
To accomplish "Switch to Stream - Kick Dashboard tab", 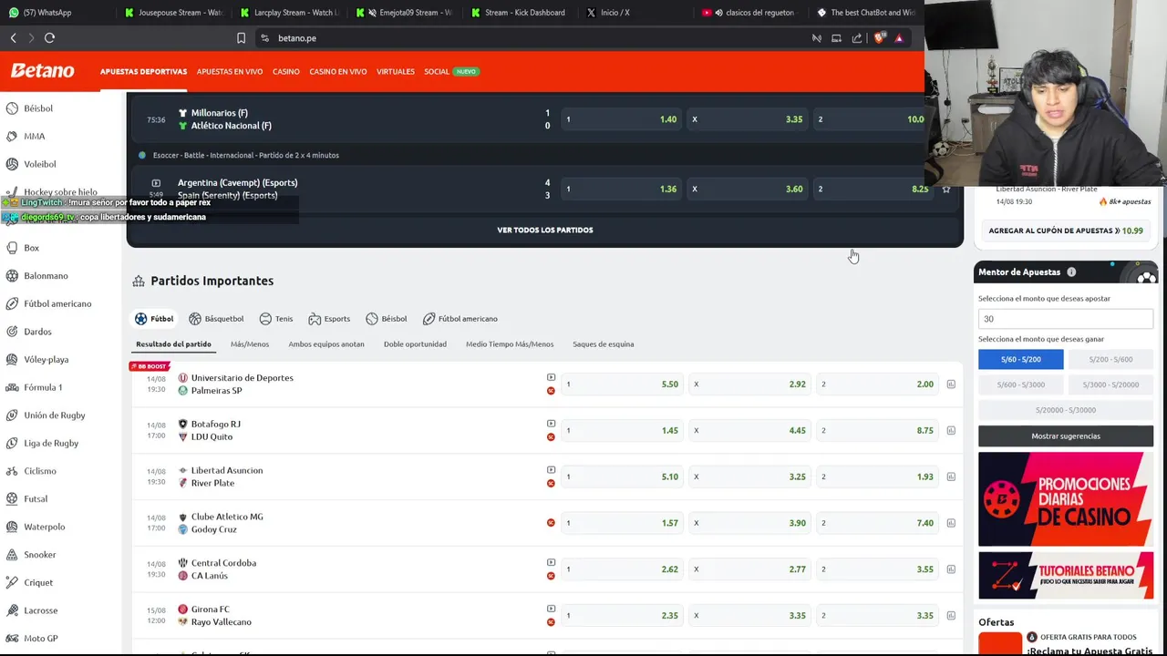I will (524, 13).
